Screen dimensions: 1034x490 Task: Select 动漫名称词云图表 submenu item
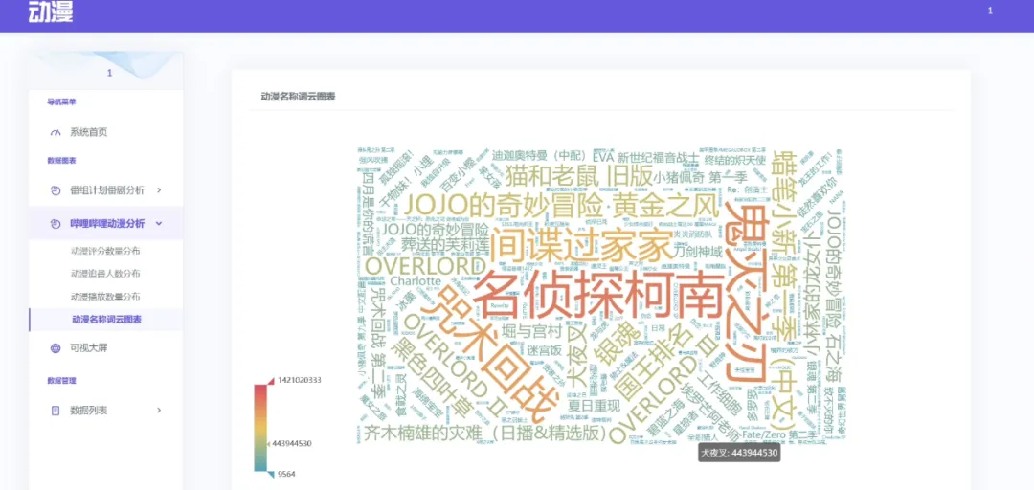(107, 320)
